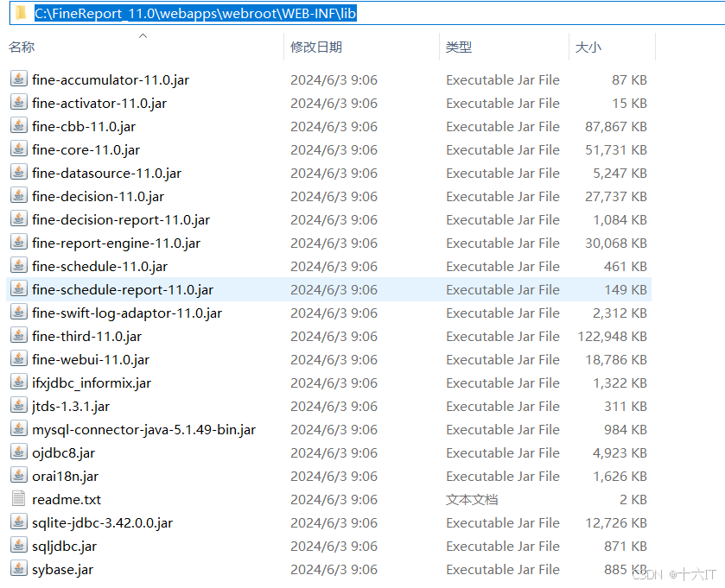This screenshot has height=588, width=725.
Task: Select file name mysql-connector-java-5.1.49-bin.jar
Action: (x=143, y=430)
